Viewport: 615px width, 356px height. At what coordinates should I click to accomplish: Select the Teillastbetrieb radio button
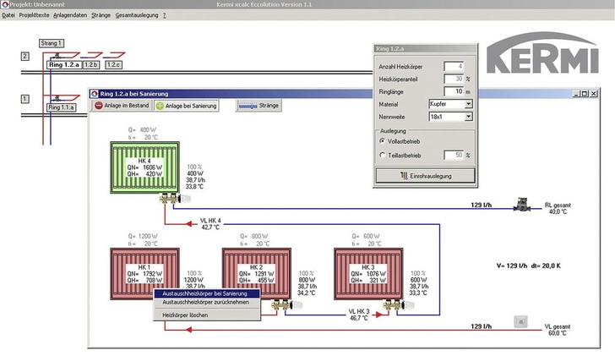(x=384, y=156)
